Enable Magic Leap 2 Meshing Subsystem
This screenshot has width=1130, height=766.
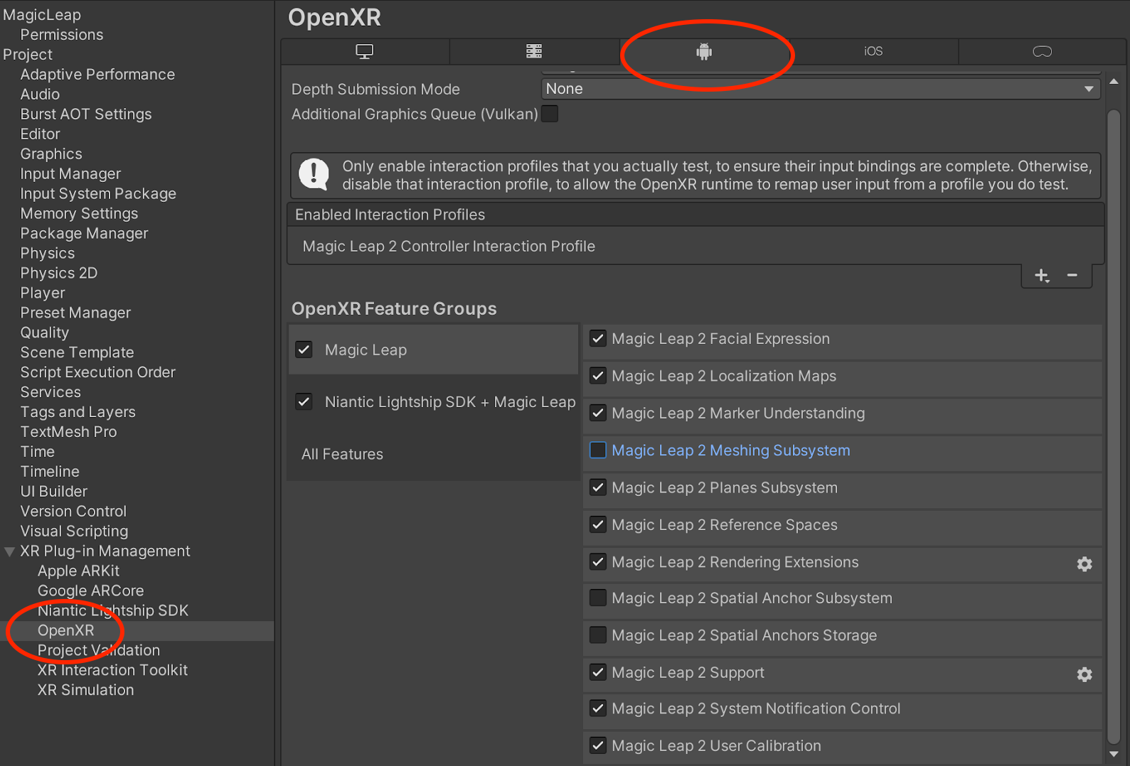[x=598, y=451]
